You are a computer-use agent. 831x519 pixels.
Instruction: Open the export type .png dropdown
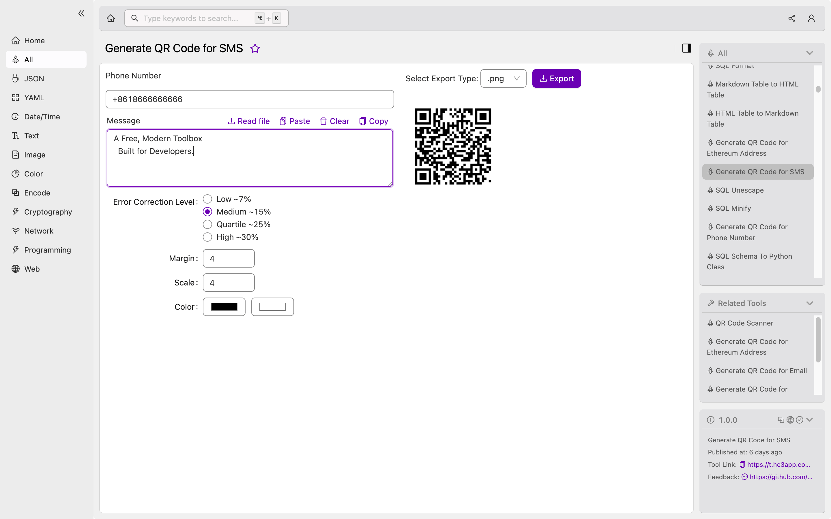(503, 79)
